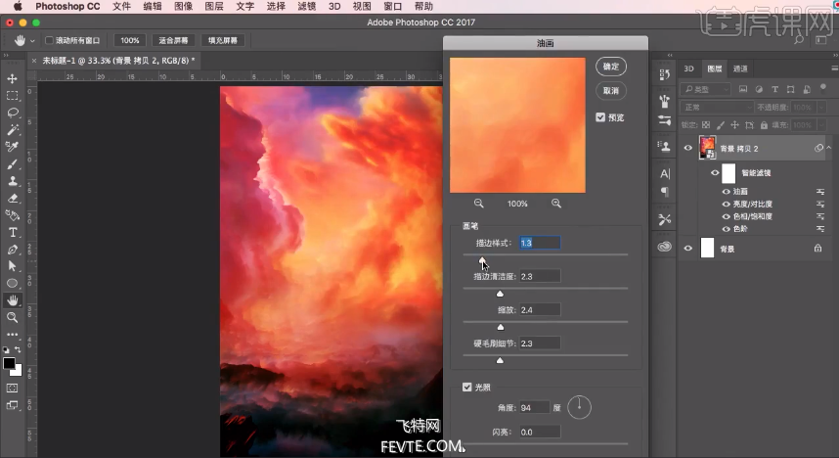The image size is (839, 458).
Task: Switch to the 3D panel tab
Action: coord(688,69)
